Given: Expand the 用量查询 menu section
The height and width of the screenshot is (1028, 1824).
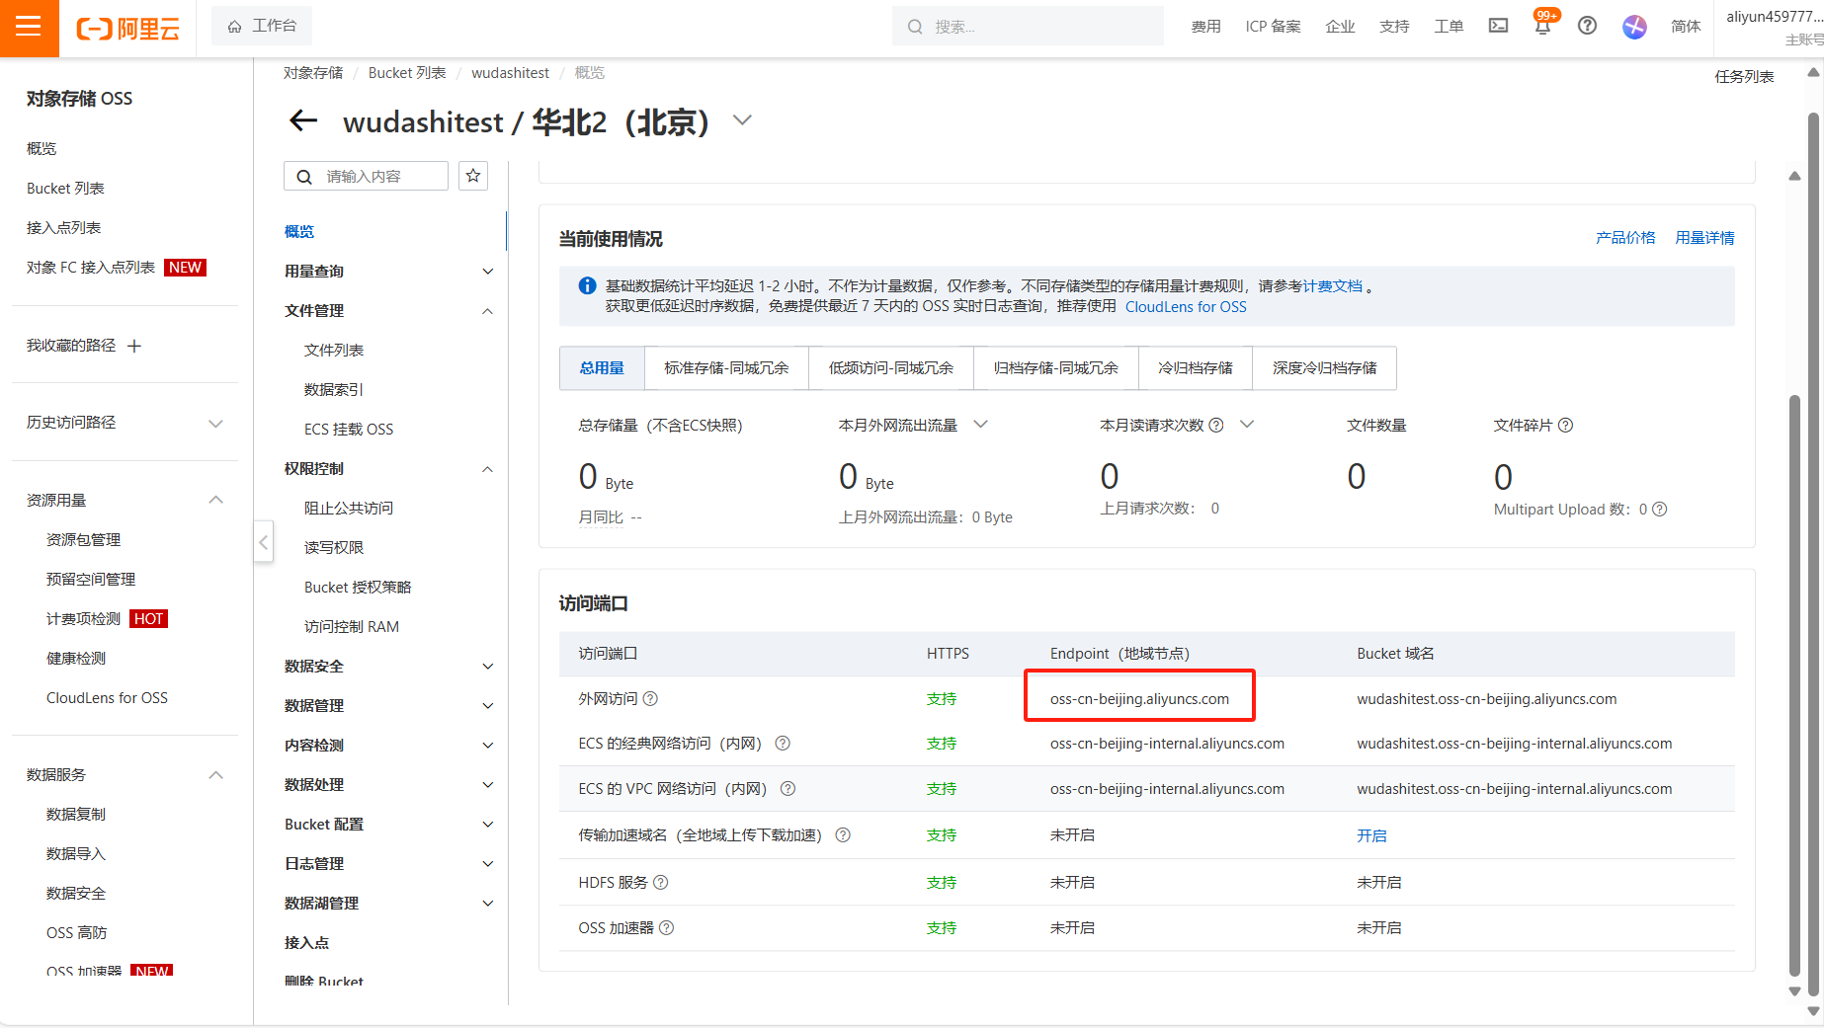Looking at the screenshot, I should (x=389, y=272).
